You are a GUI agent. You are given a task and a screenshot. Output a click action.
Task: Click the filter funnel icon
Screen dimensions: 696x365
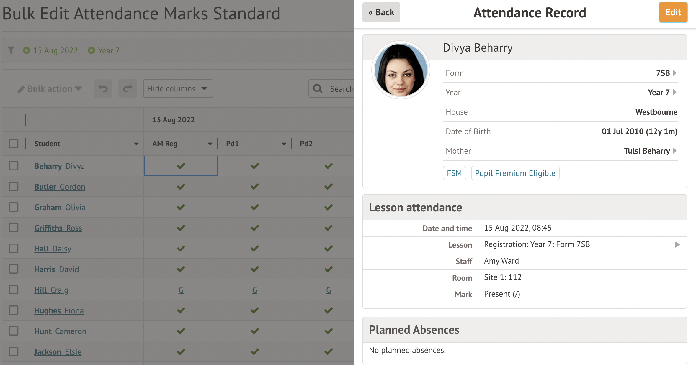tap(11, 50)
